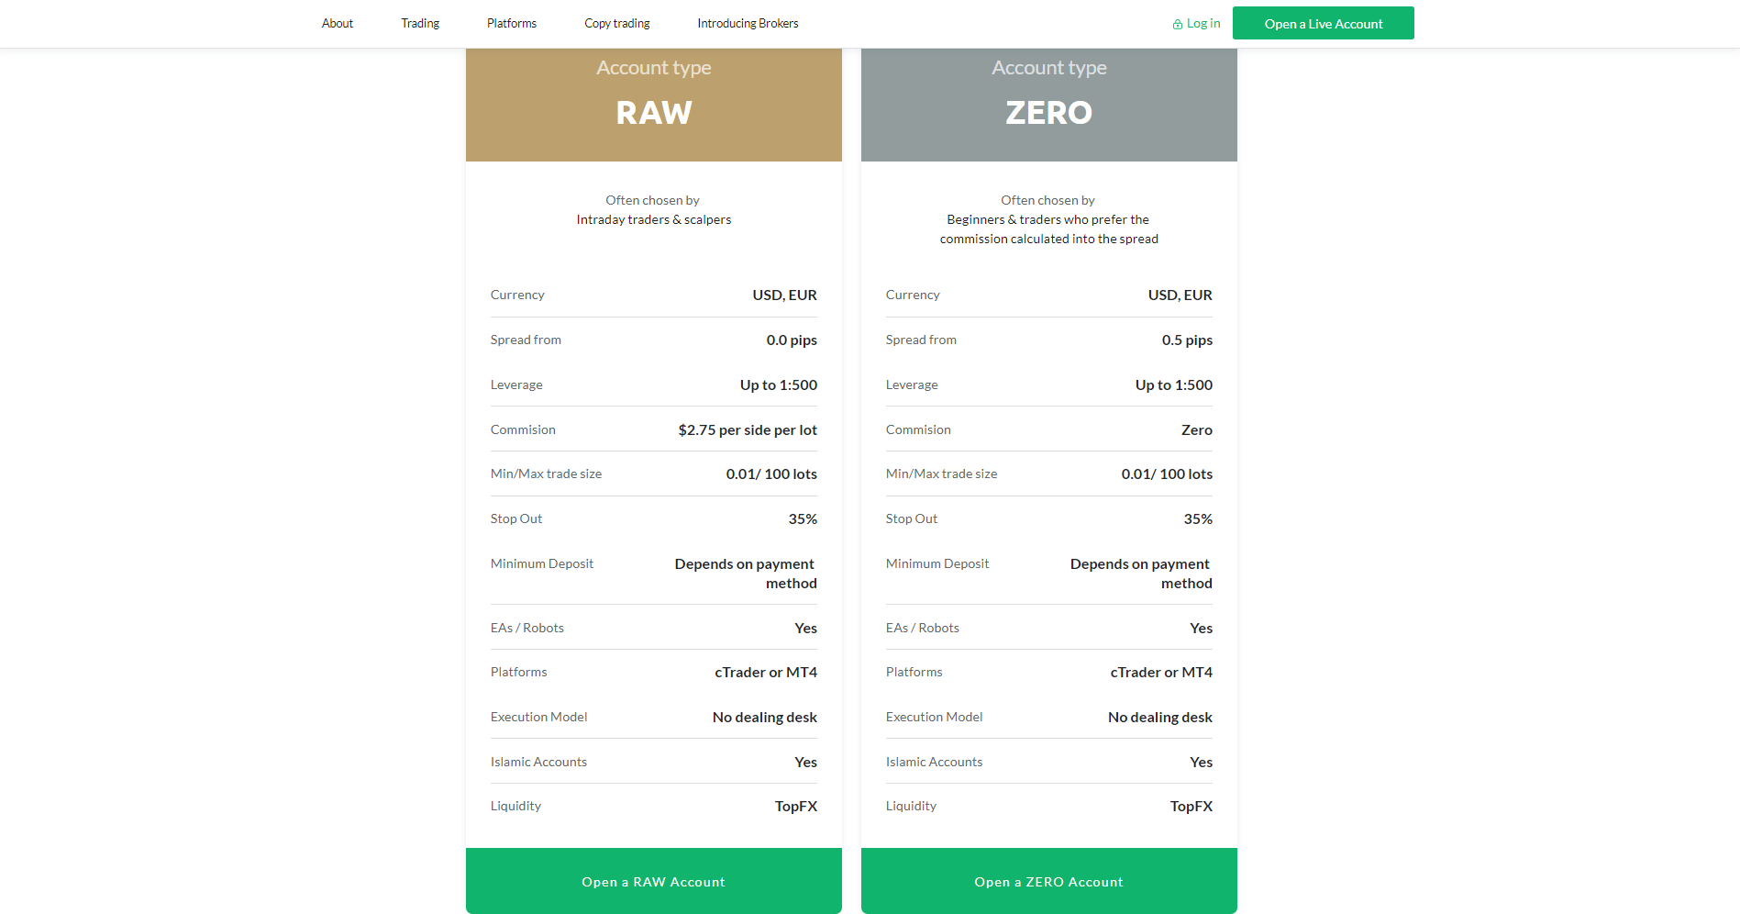The height and width of the screenshot is (914, 1740).
Task: Select the $2.75 per side per lot commission text
Action: point(747,429)
